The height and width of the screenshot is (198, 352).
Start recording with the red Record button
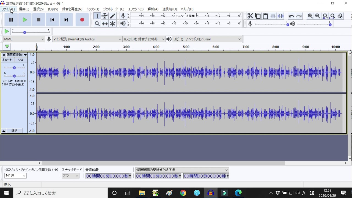point(82,20)
